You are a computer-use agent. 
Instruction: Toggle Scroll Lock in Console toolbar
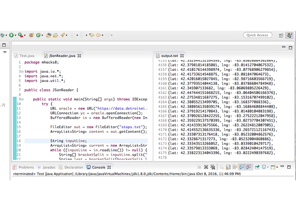click(228, 167)
